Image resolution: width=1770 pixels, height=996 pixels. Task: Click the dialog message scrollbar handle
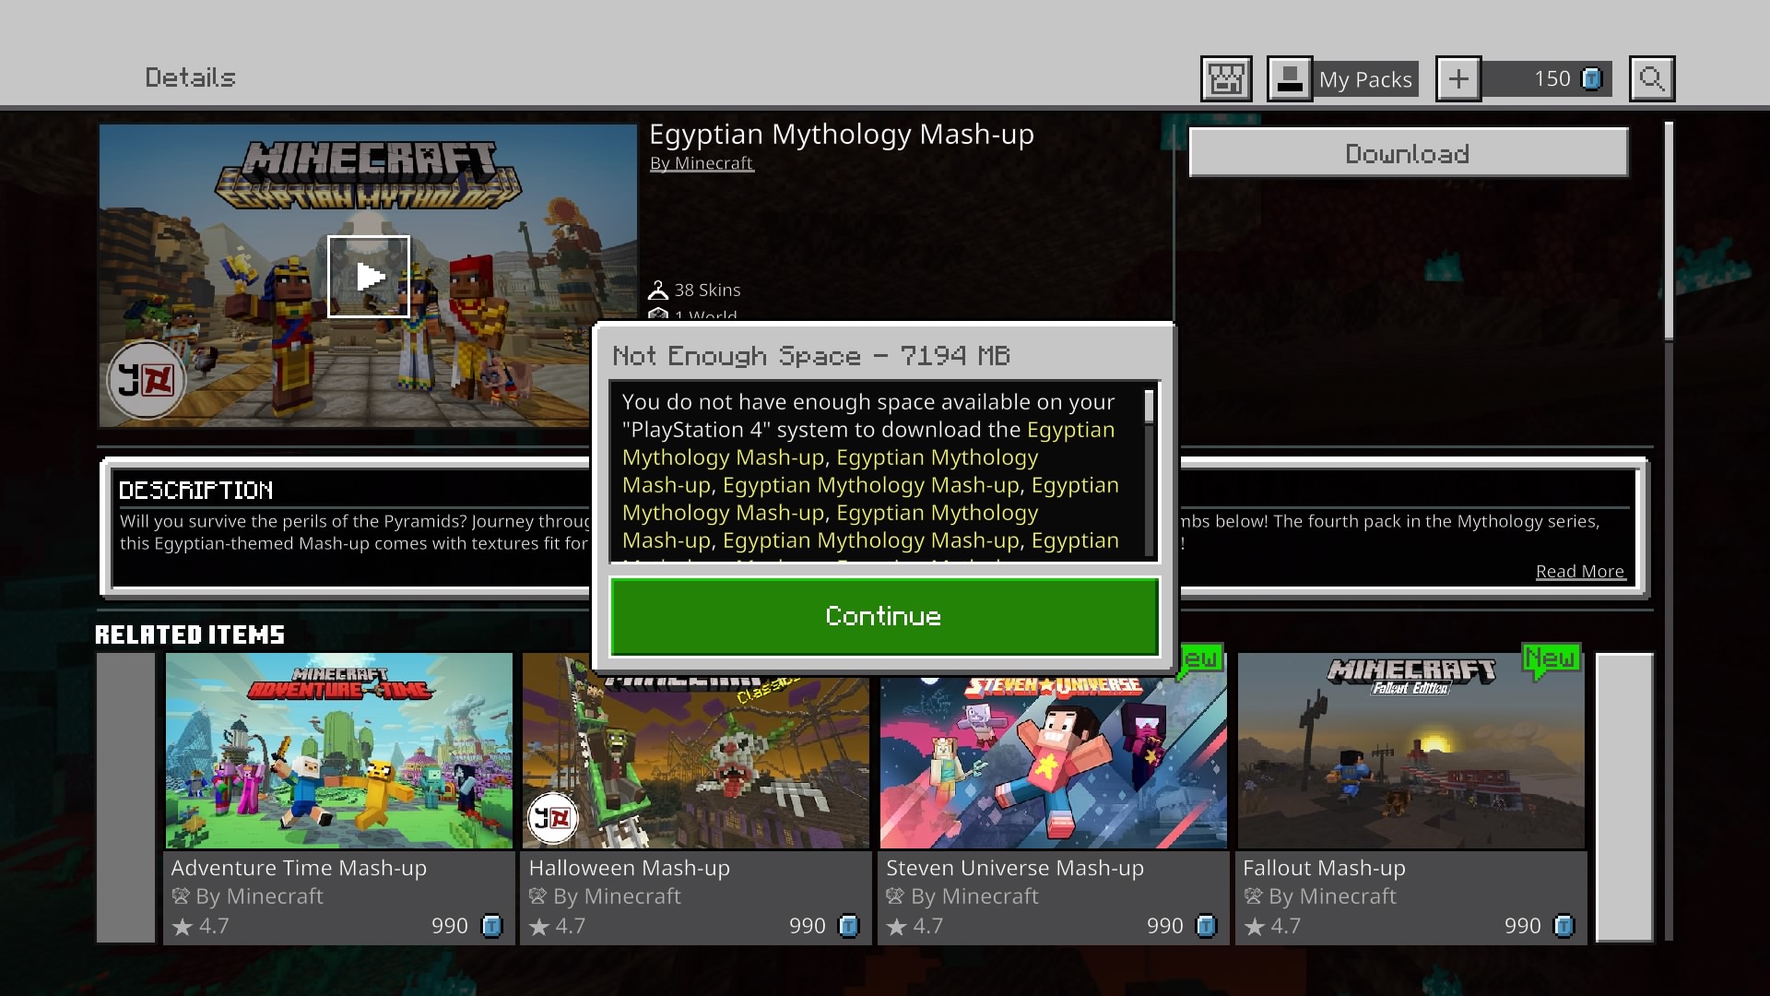tap(1149, 407)
